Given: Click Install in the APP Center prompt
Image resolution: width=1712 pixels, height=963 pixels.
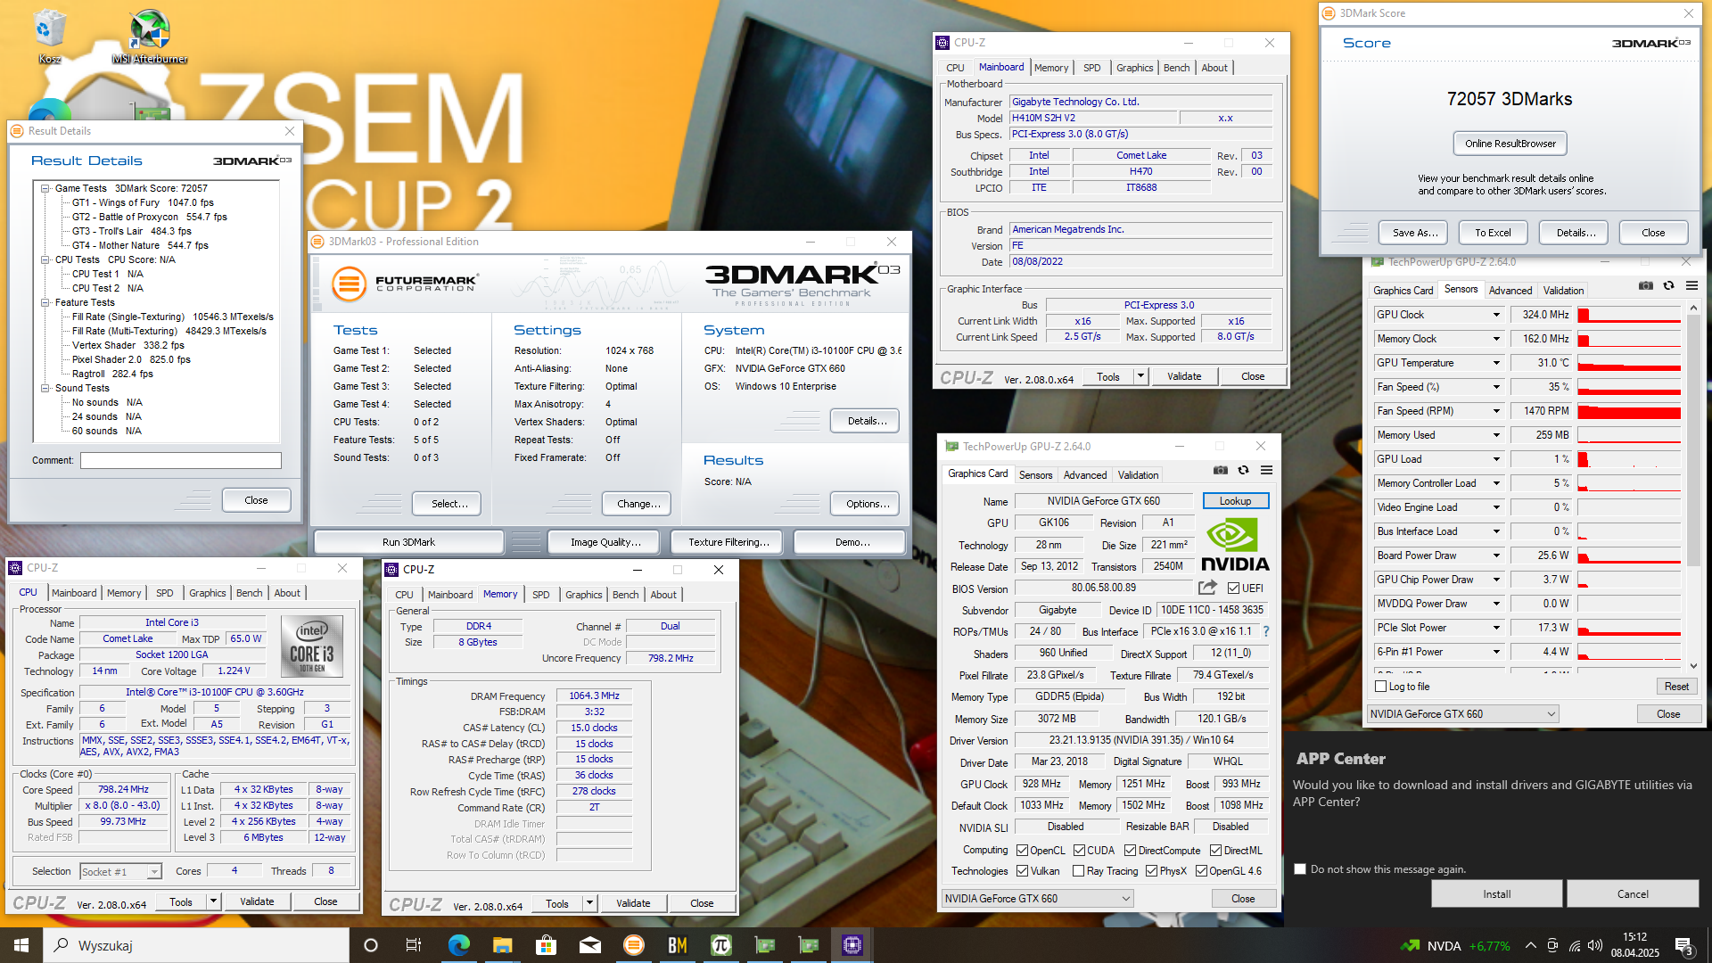Looking at the screenshot, I should point(1496,894).
